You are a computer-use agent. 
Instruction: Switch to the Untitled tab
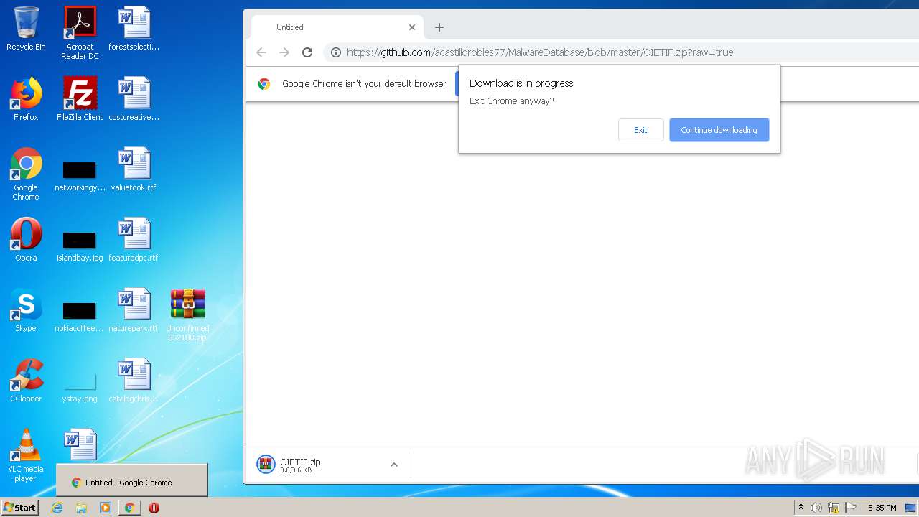[x=337, y=27]
